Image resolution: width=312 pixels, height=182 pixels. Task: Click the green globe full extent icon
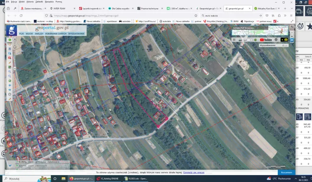(x=10, y=81)
